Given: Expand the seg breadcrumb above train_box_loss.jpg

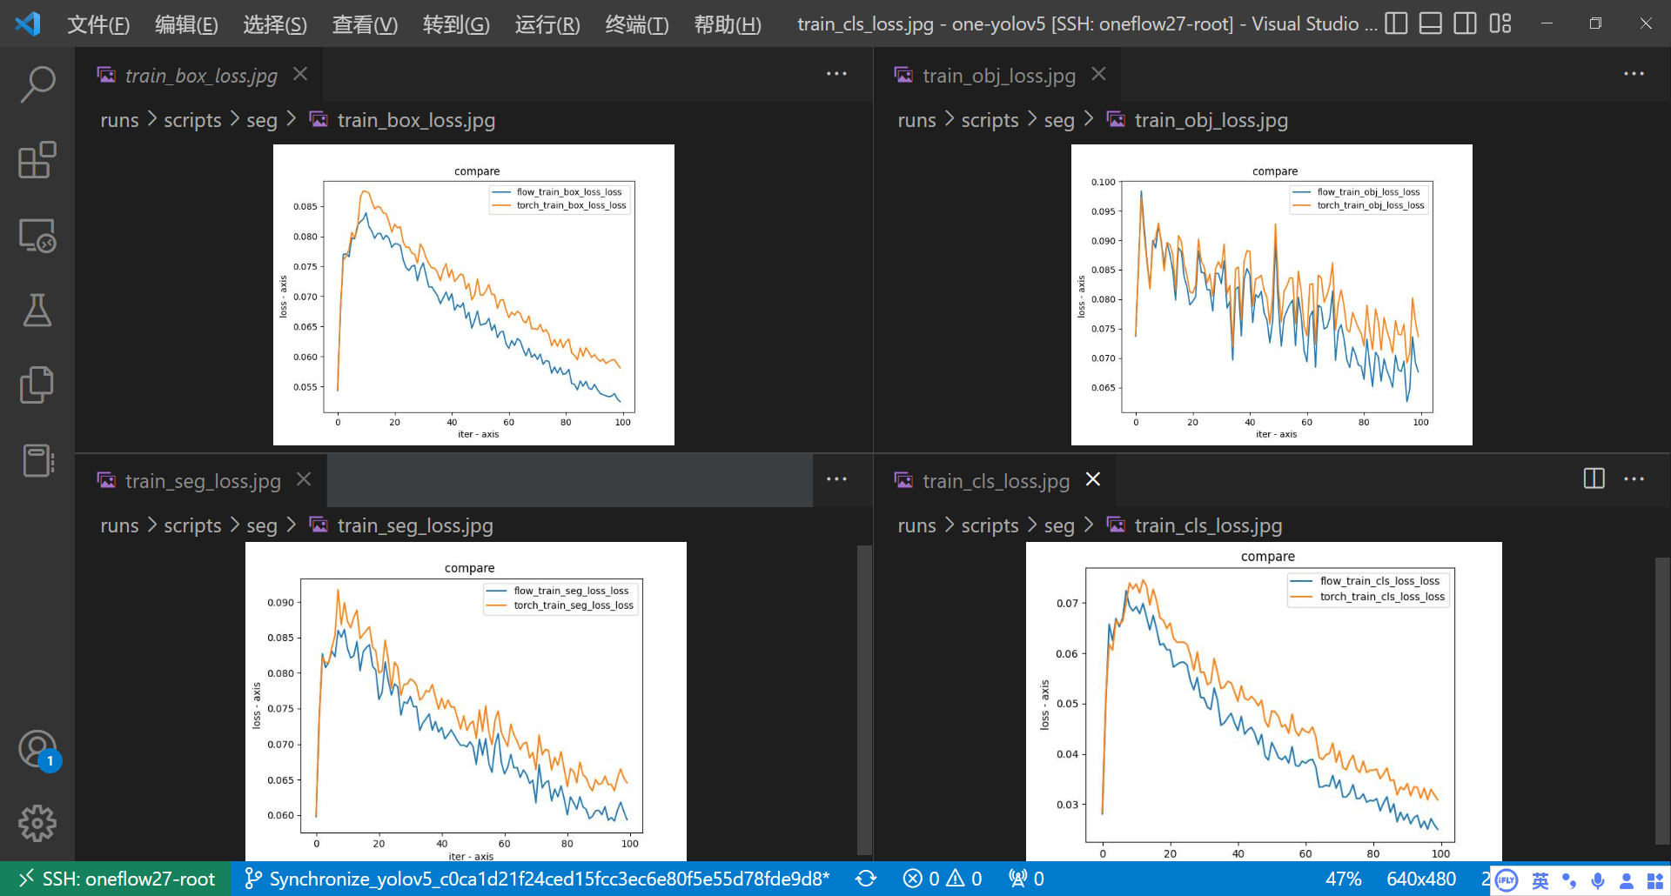Looking at the screenshot, I should [262, 120].
